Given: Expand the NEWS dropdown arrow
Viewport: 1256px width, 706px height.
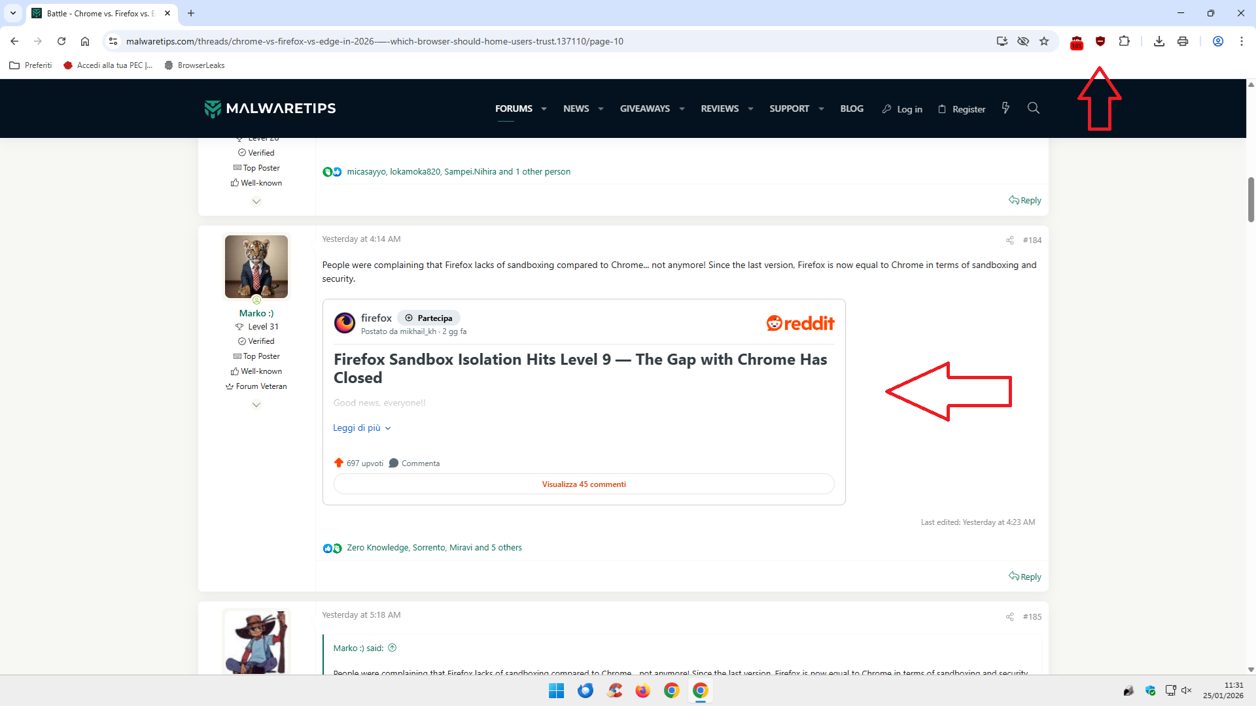Looking at the screenshot, I should tap(601, 109).
